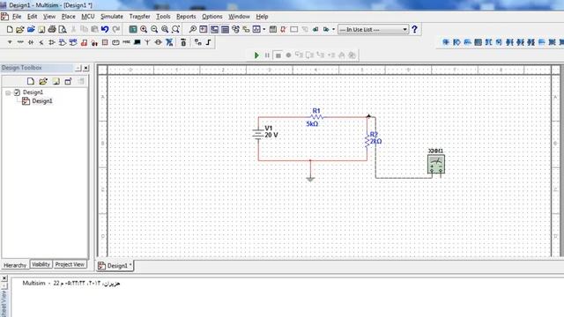Image resolution: width=564 pixels, height=317 pixels.
Task: Open the File menu
Action: tap(17, 17)
